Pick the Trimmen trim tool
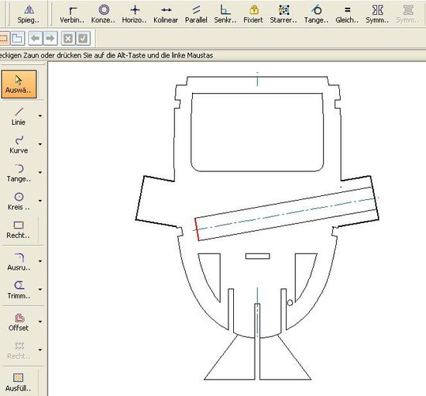This screenshot has width=426, height=396. click(19, 290)
